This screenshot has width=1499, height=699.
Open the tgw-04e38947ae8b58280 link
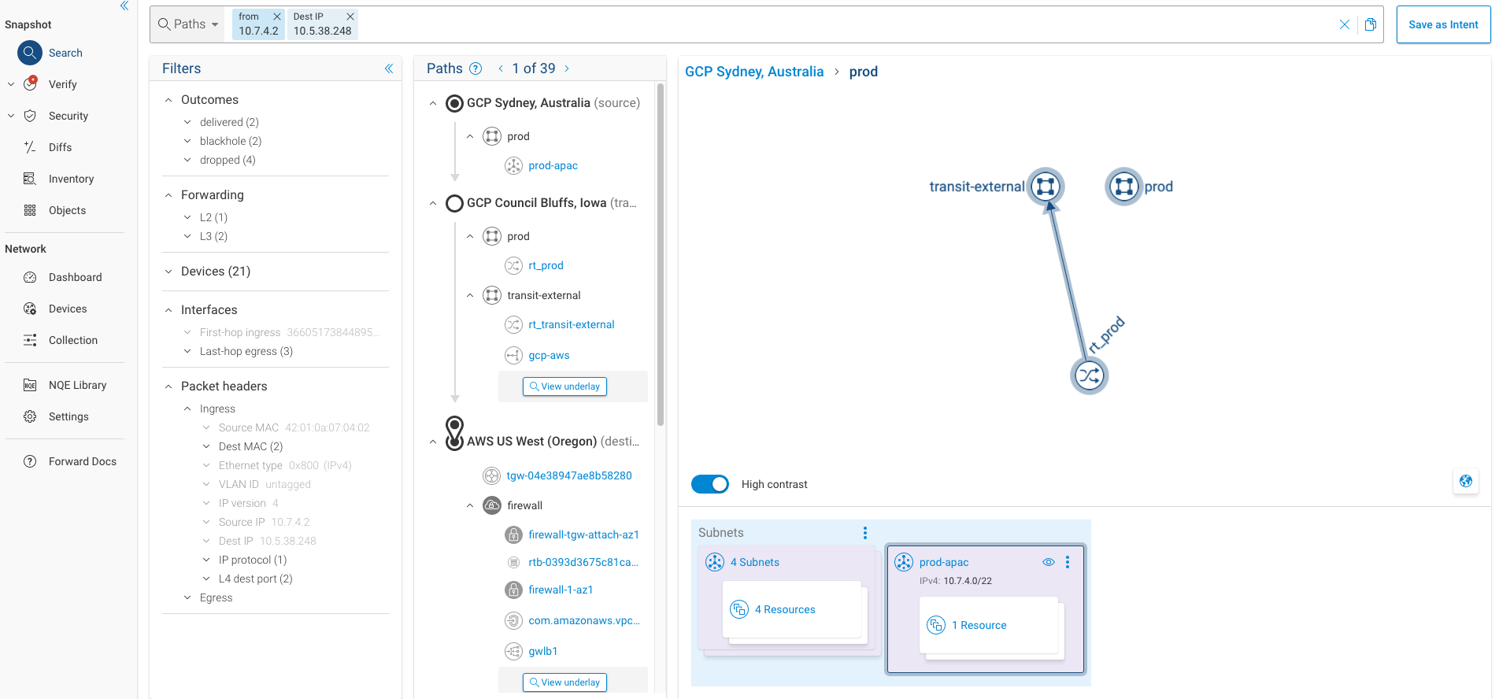[568, 475]
